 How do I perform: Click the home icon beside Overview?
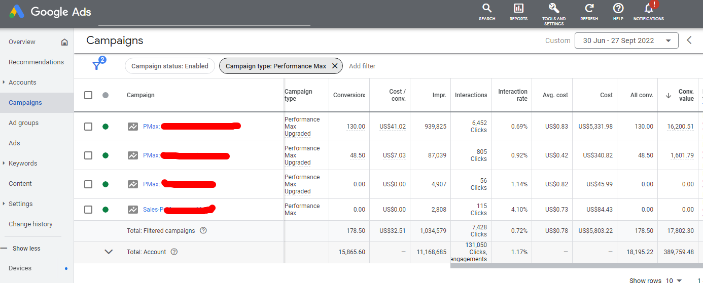tap(64, 42)
